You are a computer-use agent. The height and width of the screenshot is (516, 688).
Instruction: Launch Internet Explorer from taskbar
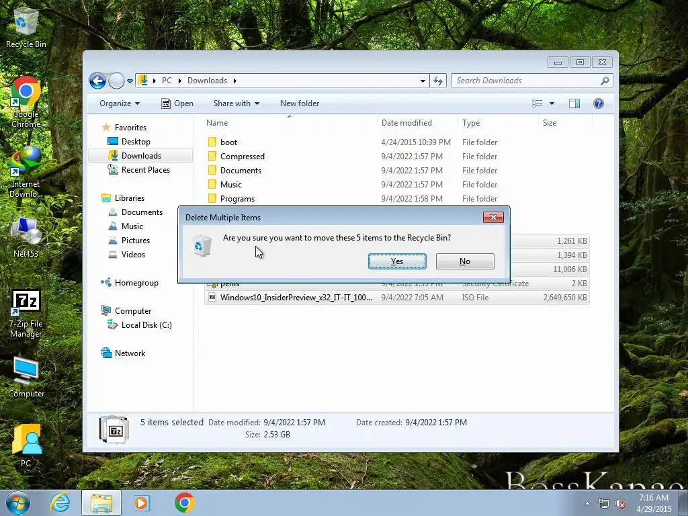tap(60, 503)
